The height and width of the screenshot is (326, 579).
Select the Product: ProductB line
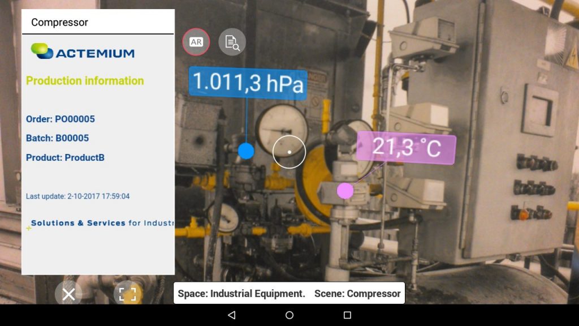pyautogui.click(x=65, y=157)
